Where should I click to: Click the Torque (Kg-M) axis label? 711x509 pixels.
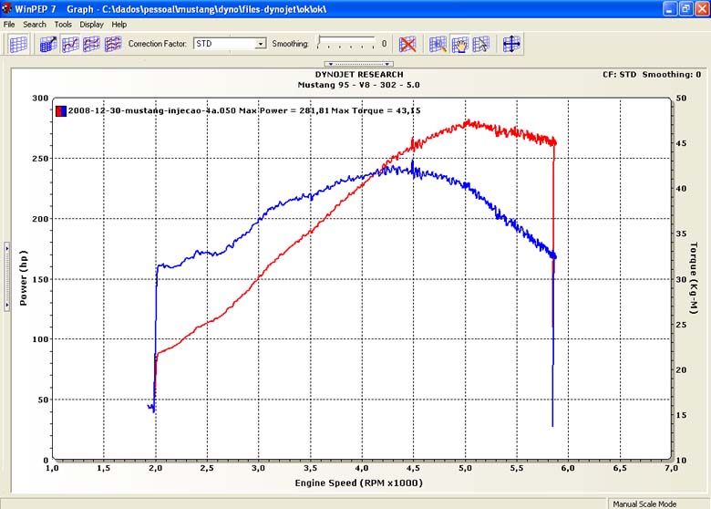click(693, 277)
